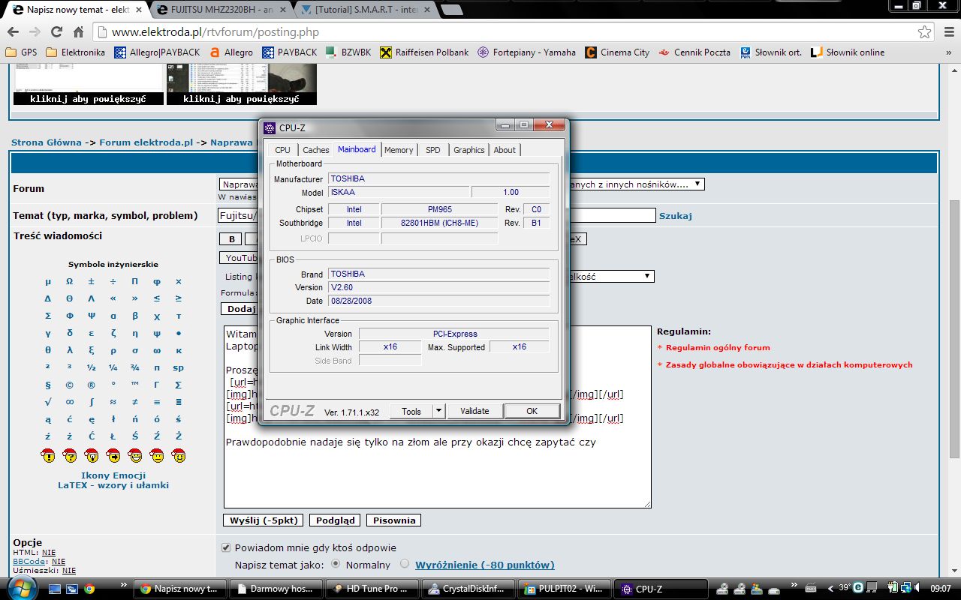
Task: Insert the exclamation mark Santa emoticon
Action: point(48,454)
